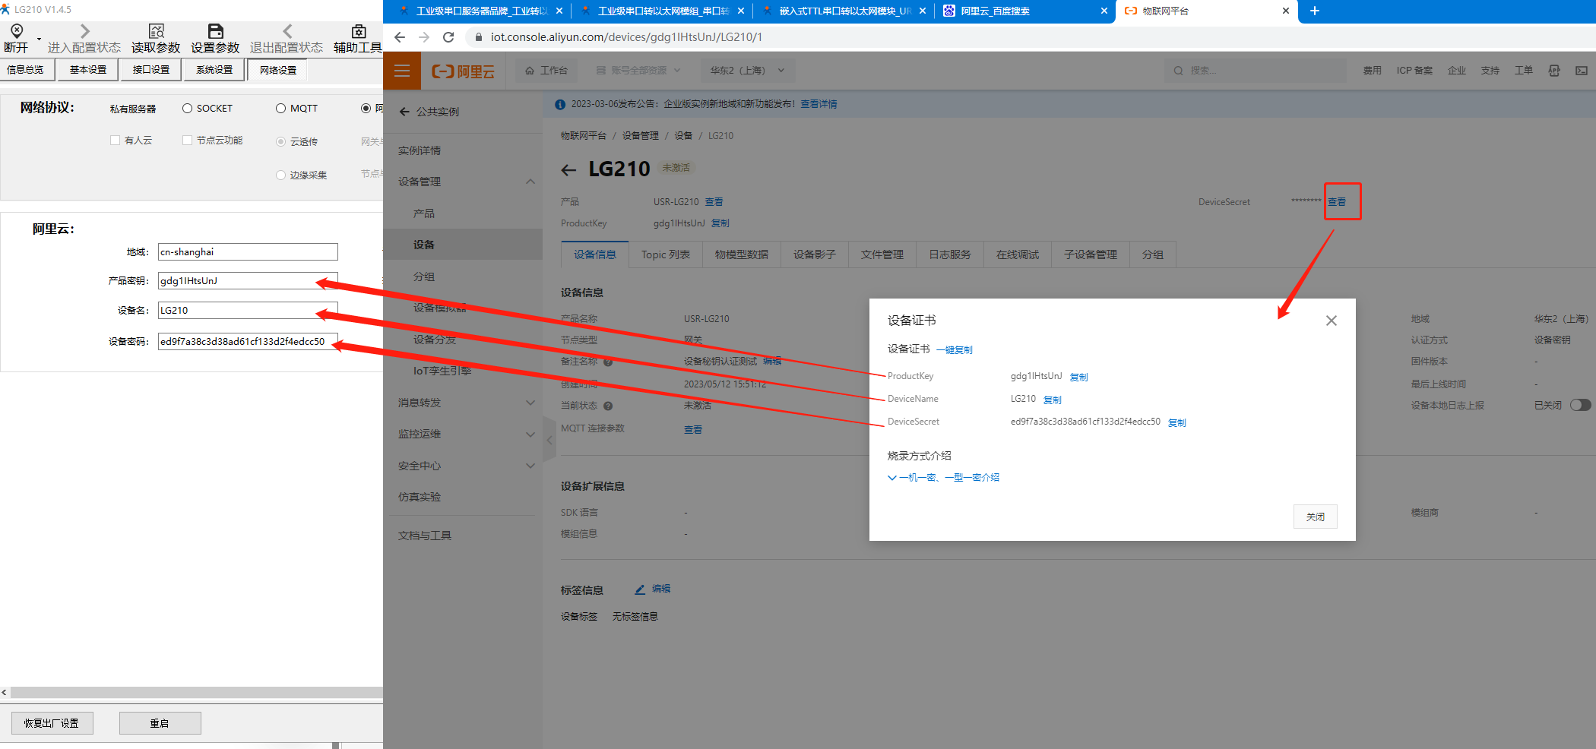Image resolution: width=1596 pixels, height=749 pixels.
Task: Collapse 设备管理 sidebar section
Action: click(x=530, y=182)
